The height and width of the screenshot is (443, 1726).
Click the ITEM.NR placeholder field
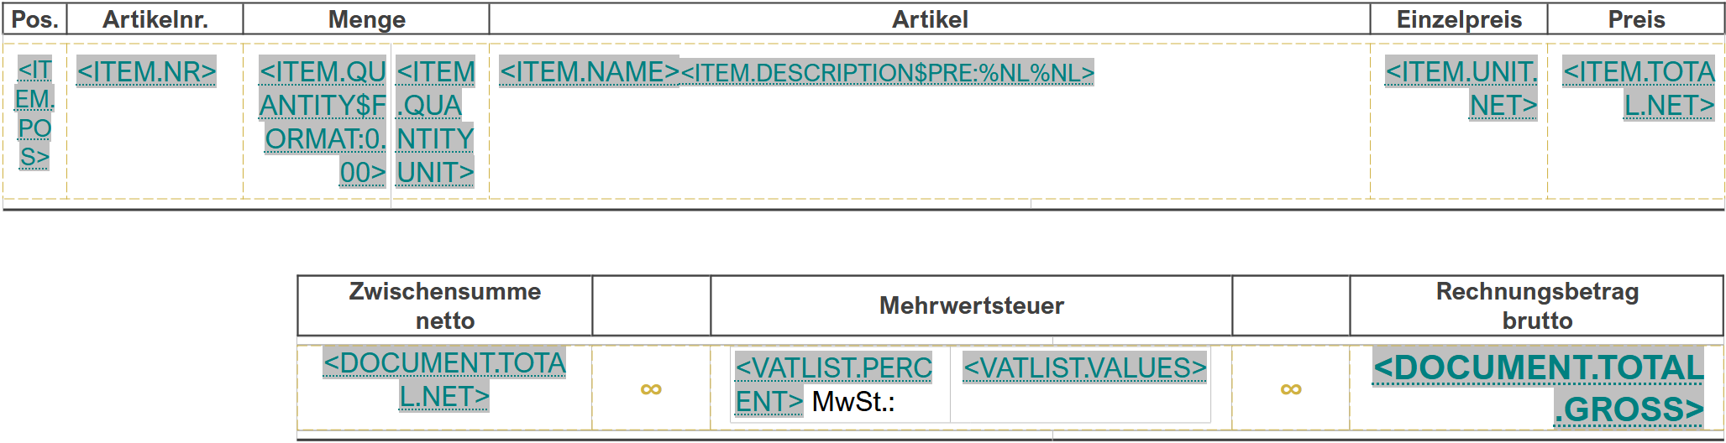[x=146, y=72]
